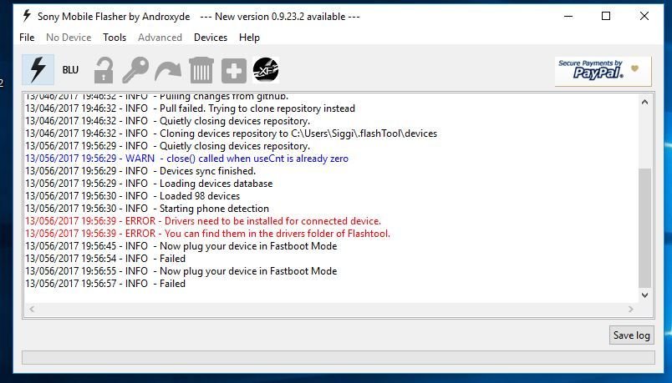Click the trash bin clean icon
672x383 pixels.
click(201, 70)
